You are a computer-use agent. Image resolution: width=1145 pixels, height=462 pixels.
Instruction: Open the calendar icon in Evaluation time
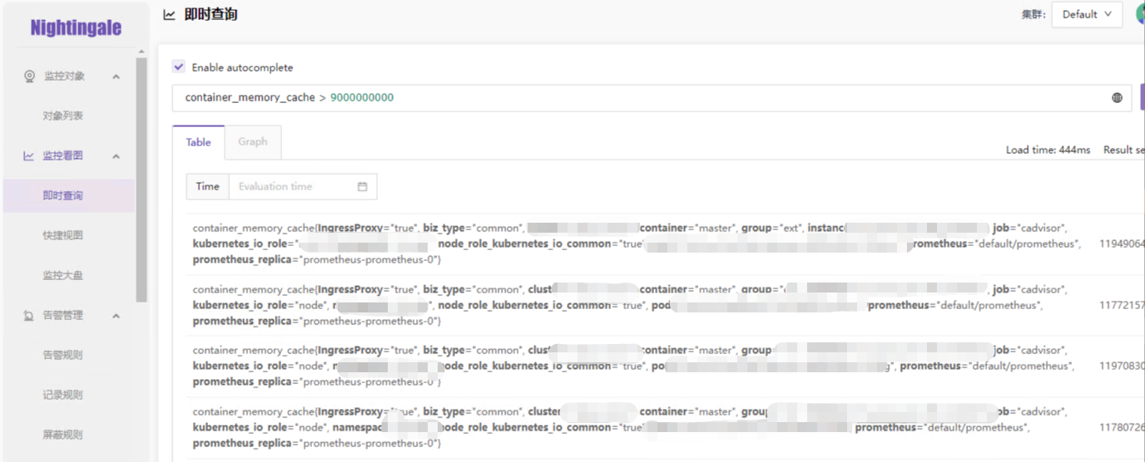coord(362,187)
